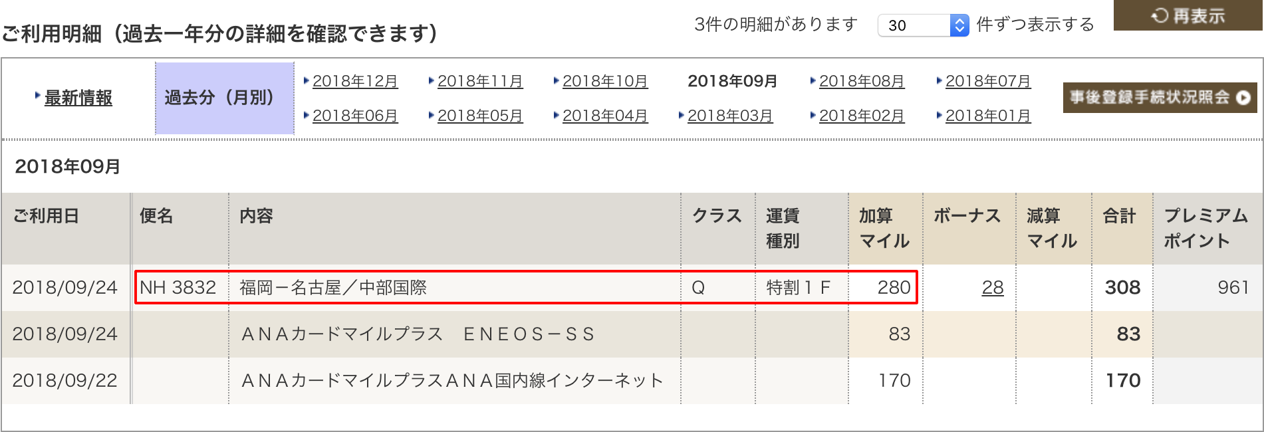Screen dimensions: 1264x432
Task: Select the current 2018年09月 month label
Action: click(733, 81)
